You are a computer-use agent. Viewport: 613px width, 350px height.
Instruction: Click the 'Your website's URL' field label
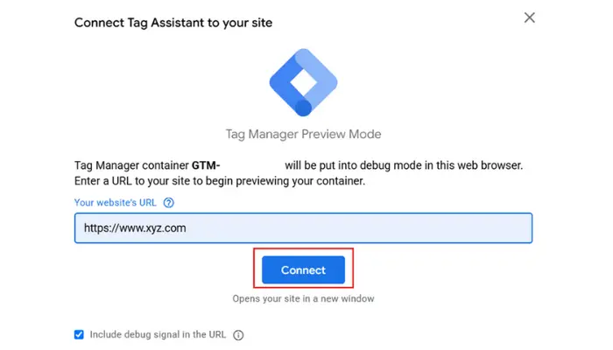[116, 202]
